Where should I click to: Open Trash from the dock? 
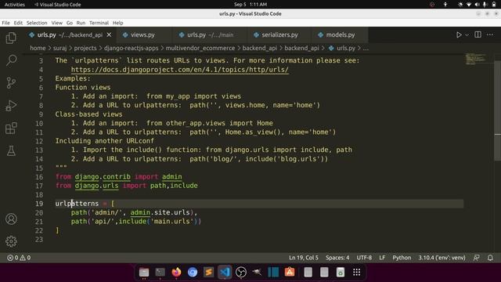click(341, 272)
